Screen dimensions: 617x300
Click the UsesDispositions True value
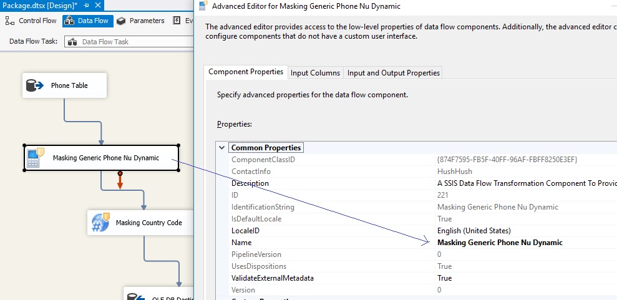click(444, 266)
